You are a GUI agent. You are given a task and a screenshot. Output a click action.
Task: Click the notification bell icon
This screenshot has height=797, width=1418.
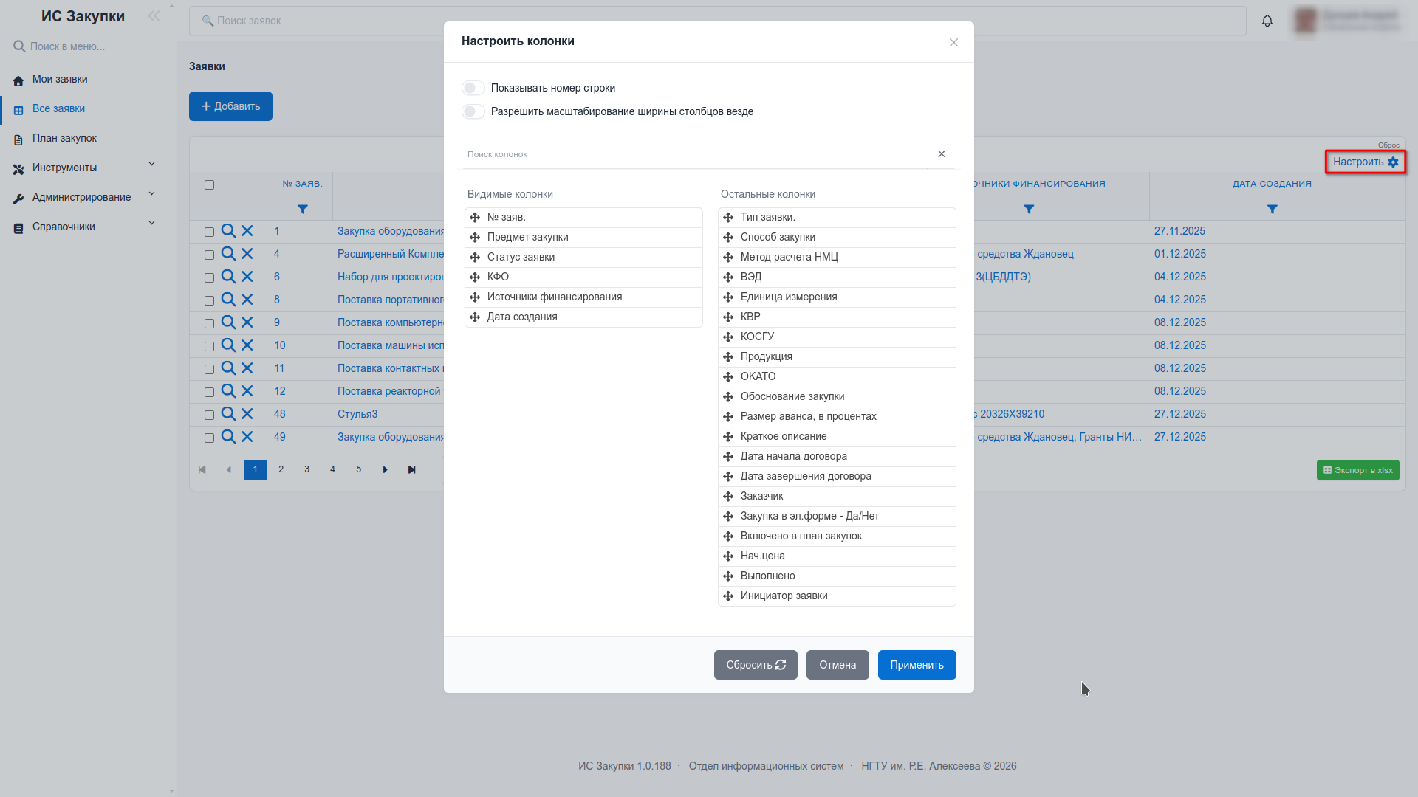click(x=1267, y=21)
